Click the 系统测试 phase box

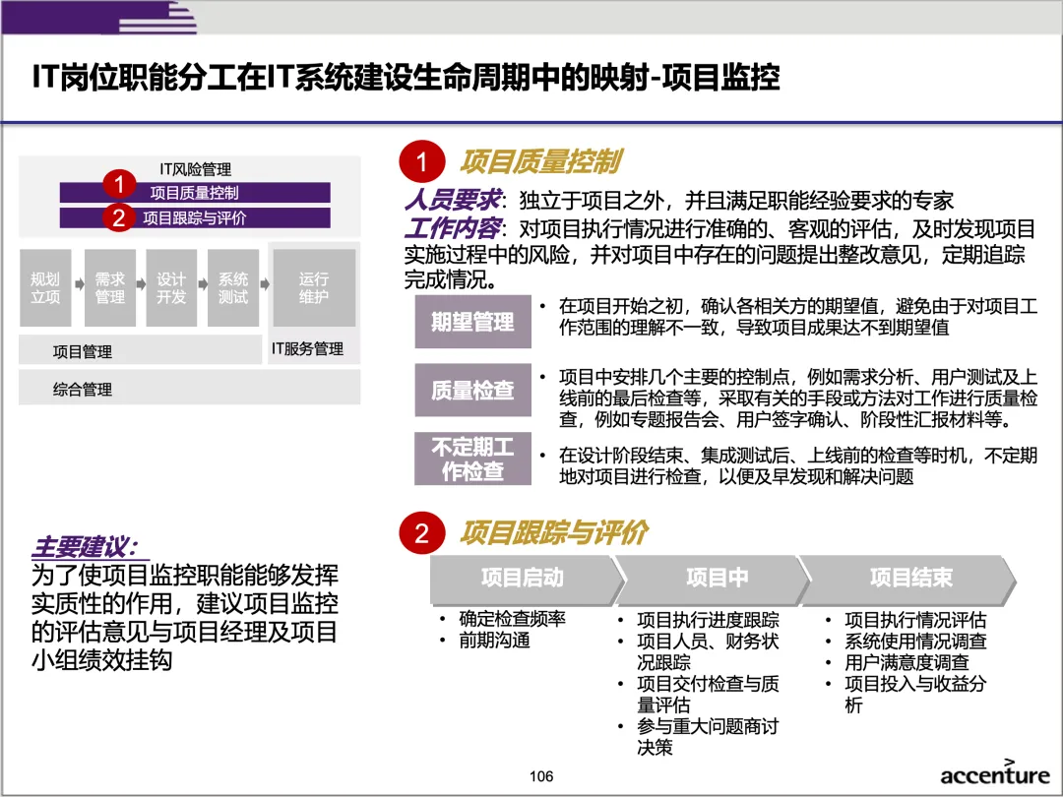point(232,288)
